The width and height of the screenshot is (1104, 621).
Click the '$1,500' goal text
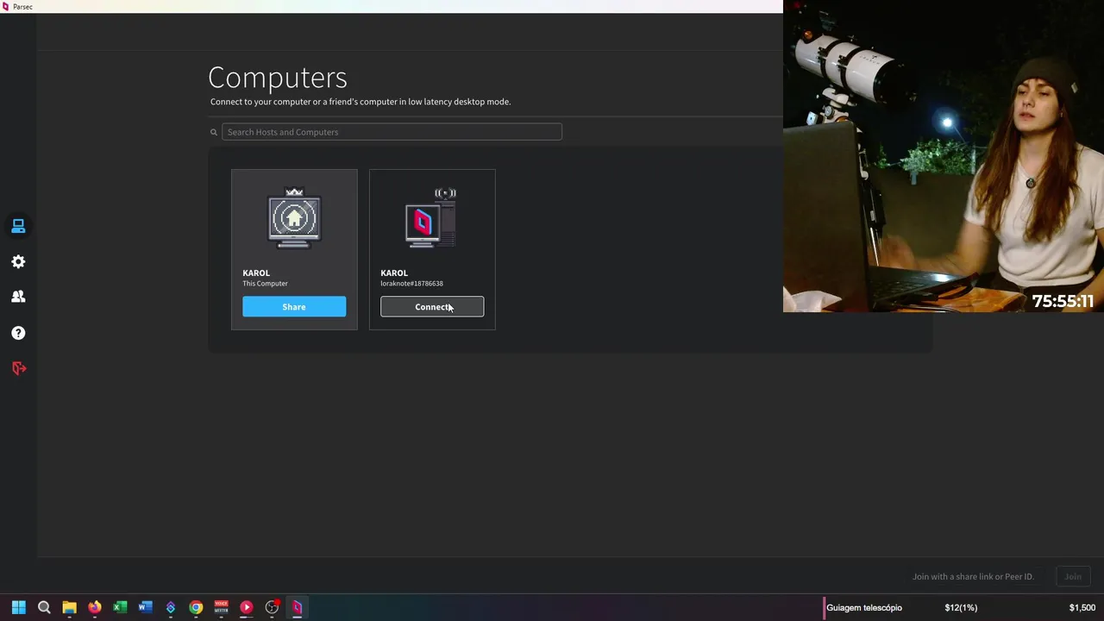[x=1082, y=607]
